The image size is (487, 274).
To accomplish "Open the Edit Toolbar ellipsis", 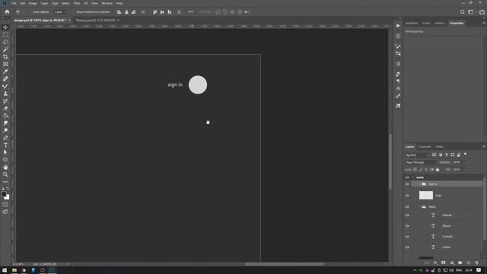I will pos(5,182).
